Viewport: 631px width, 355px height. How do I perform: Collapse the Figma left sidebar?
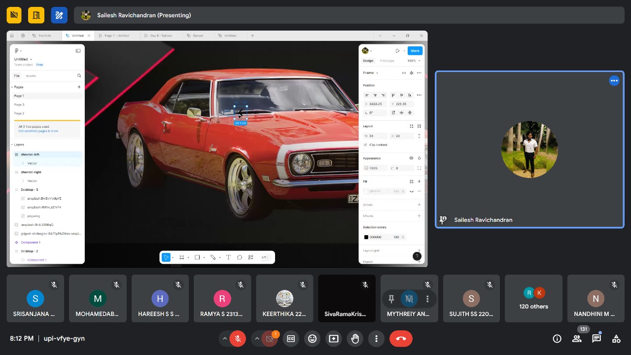pos(78,50)
